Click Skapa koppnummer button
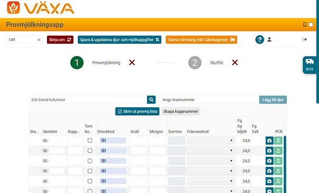This screenshot has width=319, height=193. point(181,111)
